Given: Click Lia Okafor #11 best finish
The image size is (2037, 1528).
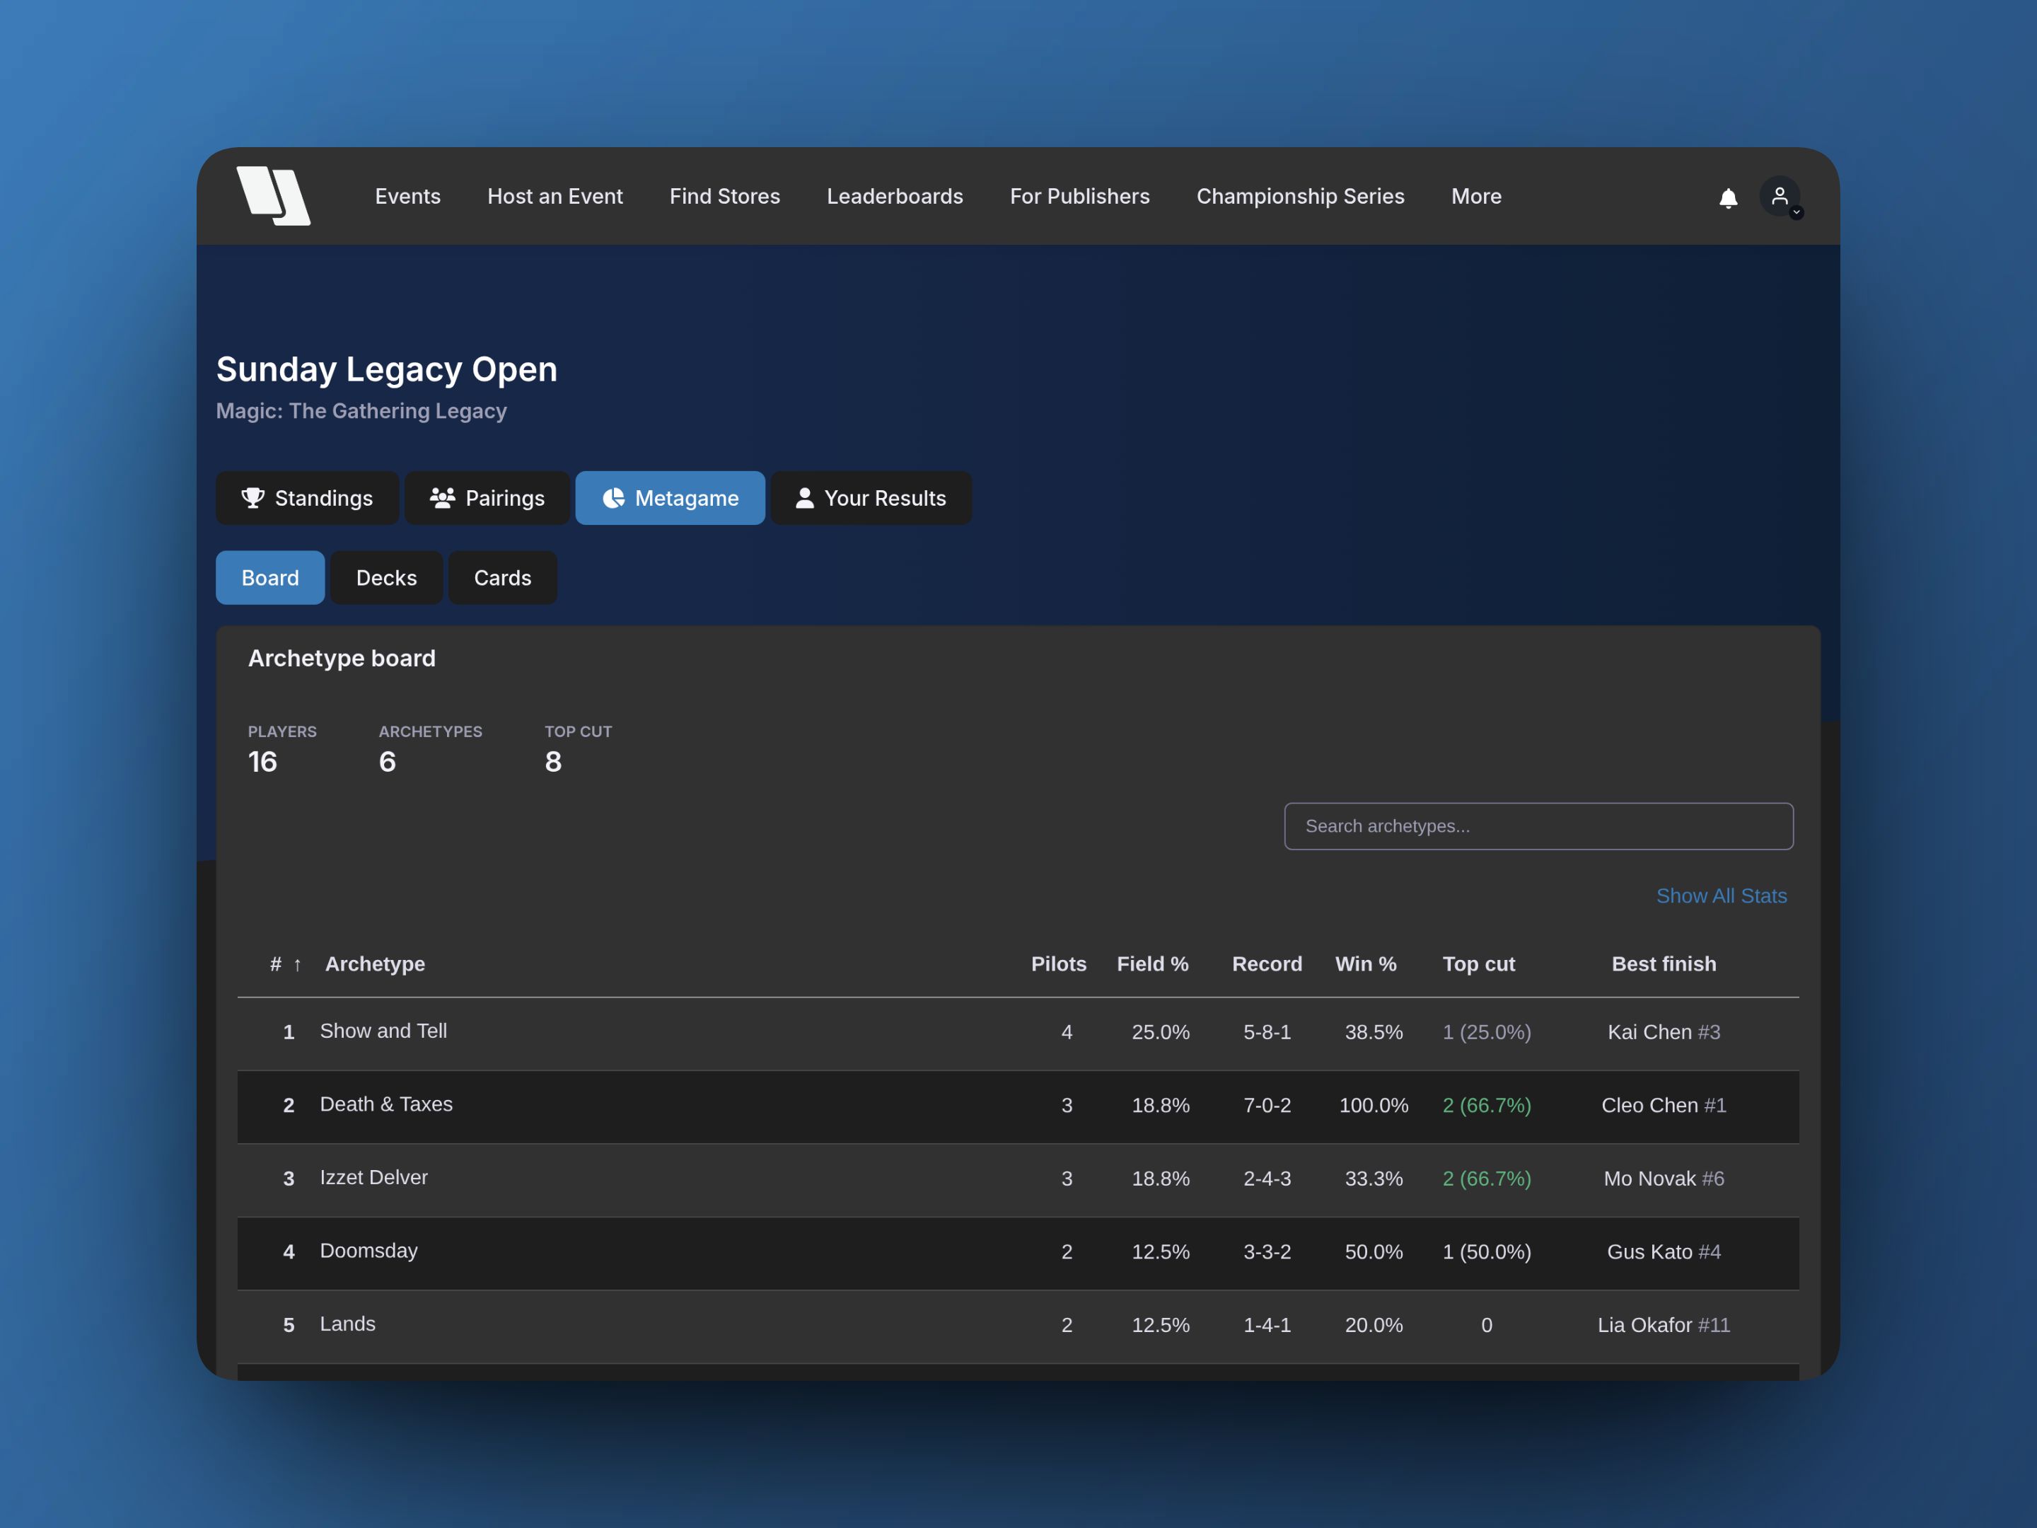Looking at the screenshot, I should click(1664, 1324).
